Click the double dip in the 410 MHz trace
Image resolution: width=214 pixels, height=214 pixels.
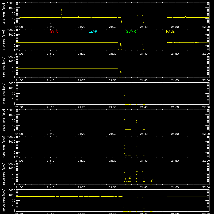(x=120, y=46)
